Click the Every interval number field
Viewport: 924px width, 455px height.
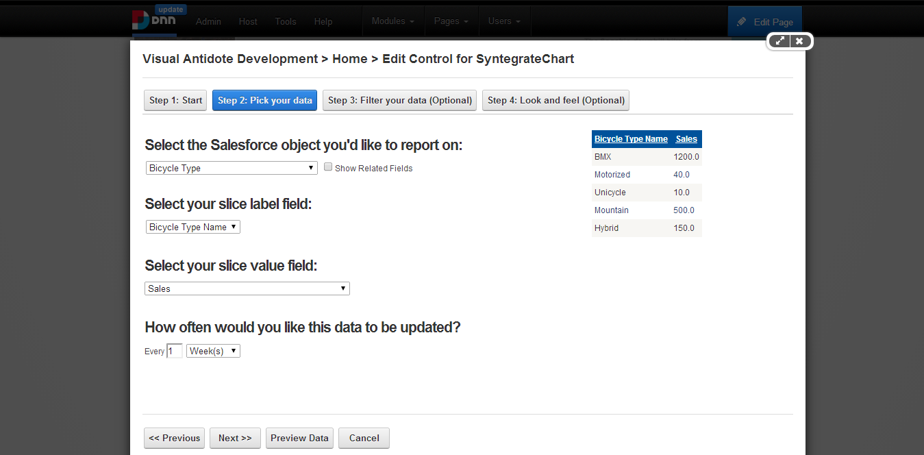coord(175,351)
